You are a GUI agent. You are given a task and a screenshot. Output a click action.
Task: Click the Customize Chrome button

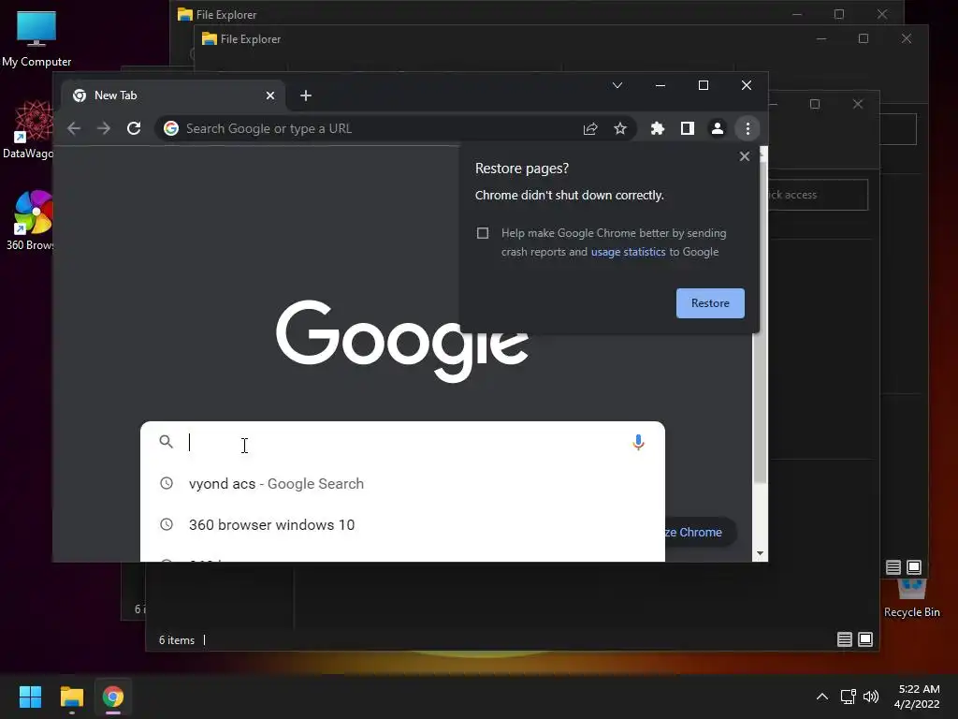click(x=700, y=533)
